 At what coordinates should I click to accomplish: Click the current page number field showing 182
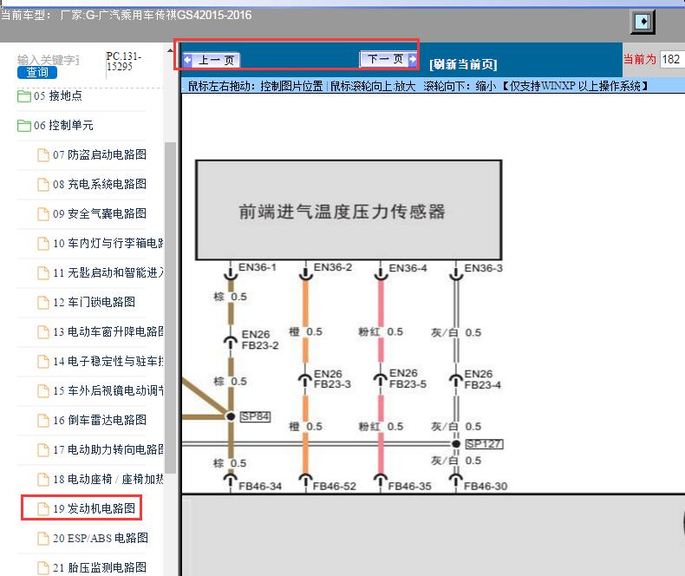[x=672, y=60]
